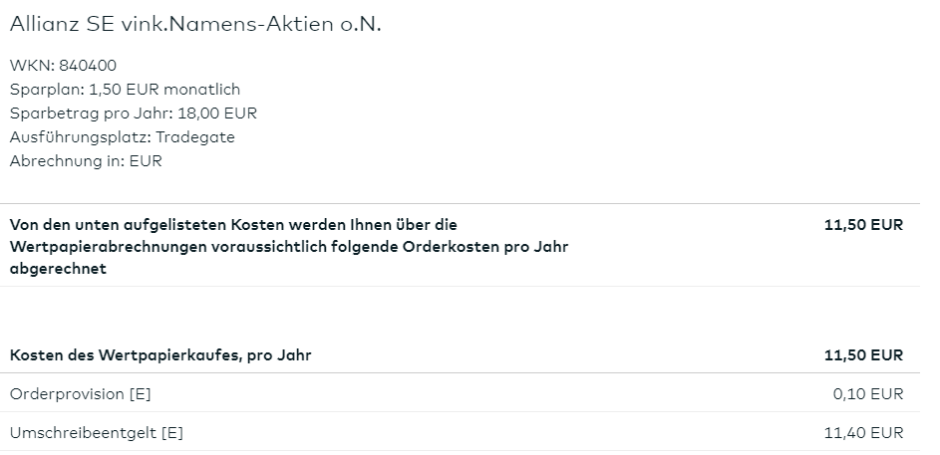940x455 pixels.
Task: Click Kosten des Wertpapierkaufes, pro Jahr row
Action: click(x=460, y=355)
